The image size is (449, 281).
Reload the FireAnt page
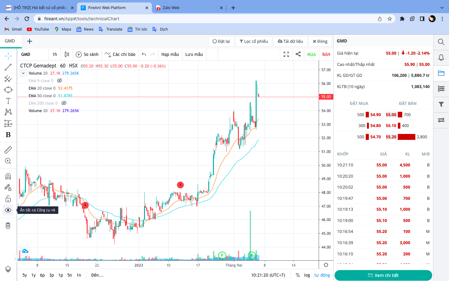27,19
